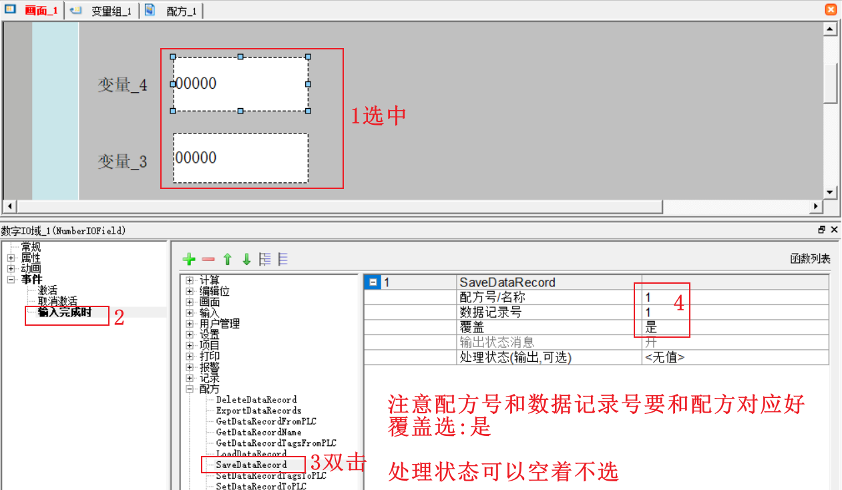Click the property panel float icon
842x490 pixels.
(821, 230)
